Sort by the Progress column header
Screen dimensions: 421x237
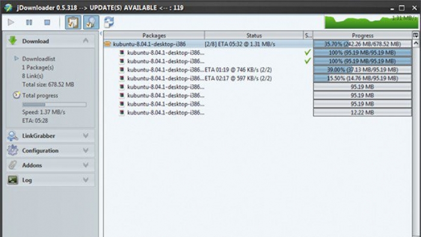click(x=363, y=35)
